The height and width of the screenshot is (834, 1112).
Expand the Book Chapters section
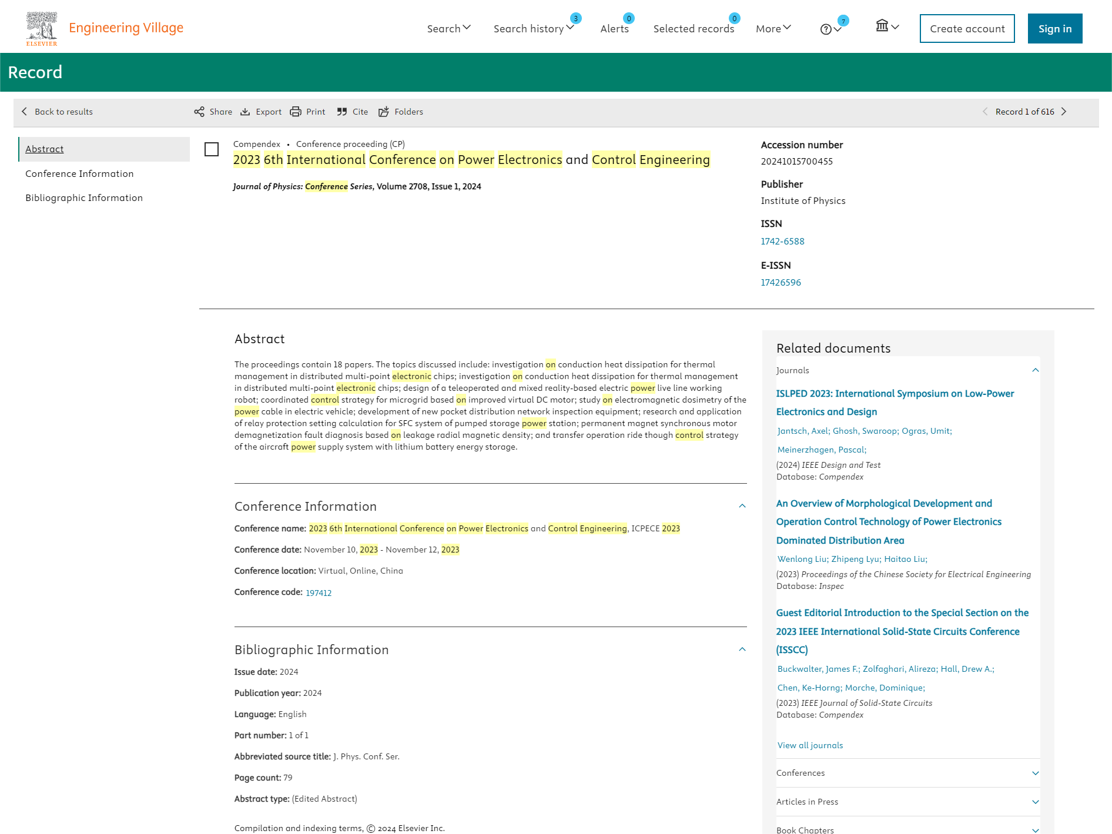pyautogui.click(x=1036, y=830)
